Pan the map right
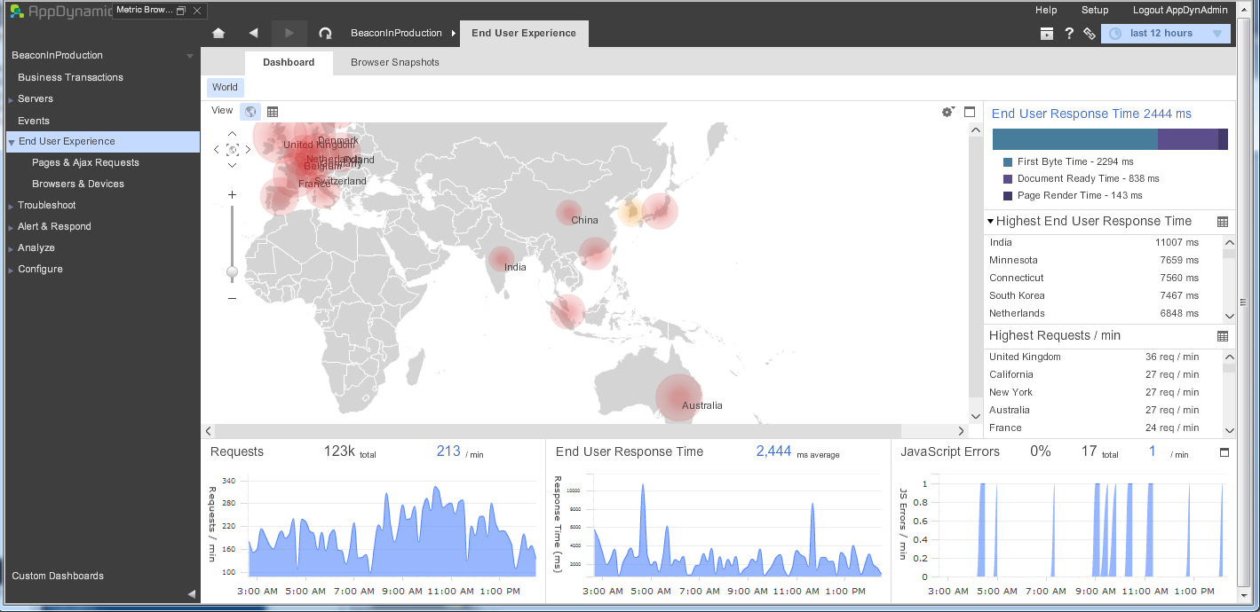The width and height of the screenshot is (1260, 612). point(248,150)
